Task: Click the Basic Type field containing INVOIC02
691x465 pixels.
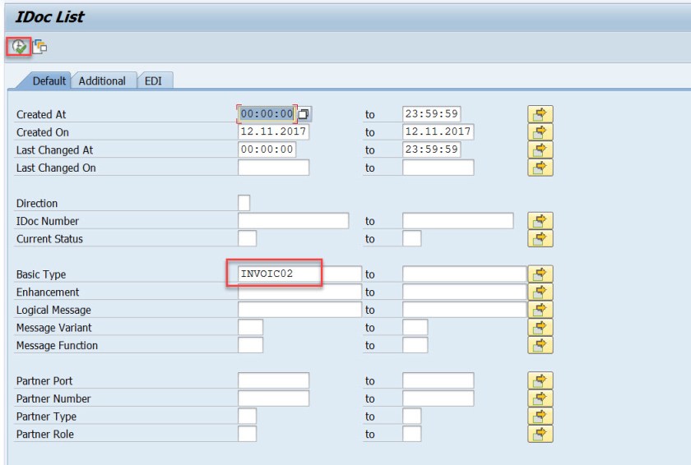Action: pos(299,274)
